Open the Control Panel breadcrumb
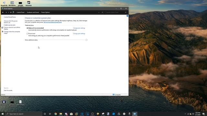This screenshot has height=116, width=207. point(20,12)
